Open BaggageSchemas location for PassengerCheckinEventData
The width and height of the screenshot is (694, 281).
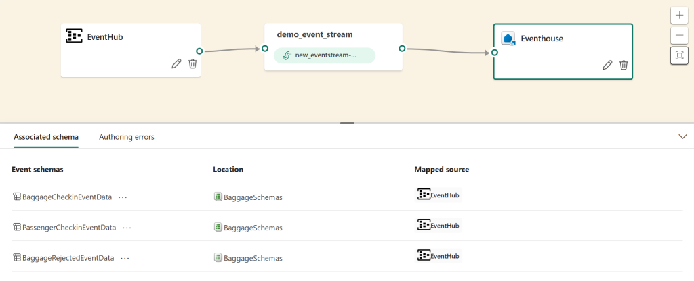tap(248, 228)
